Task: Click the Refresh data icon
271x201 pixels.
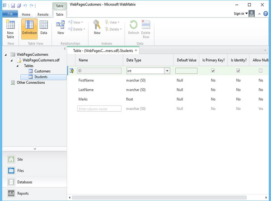Action: click(x=134, y=28)
